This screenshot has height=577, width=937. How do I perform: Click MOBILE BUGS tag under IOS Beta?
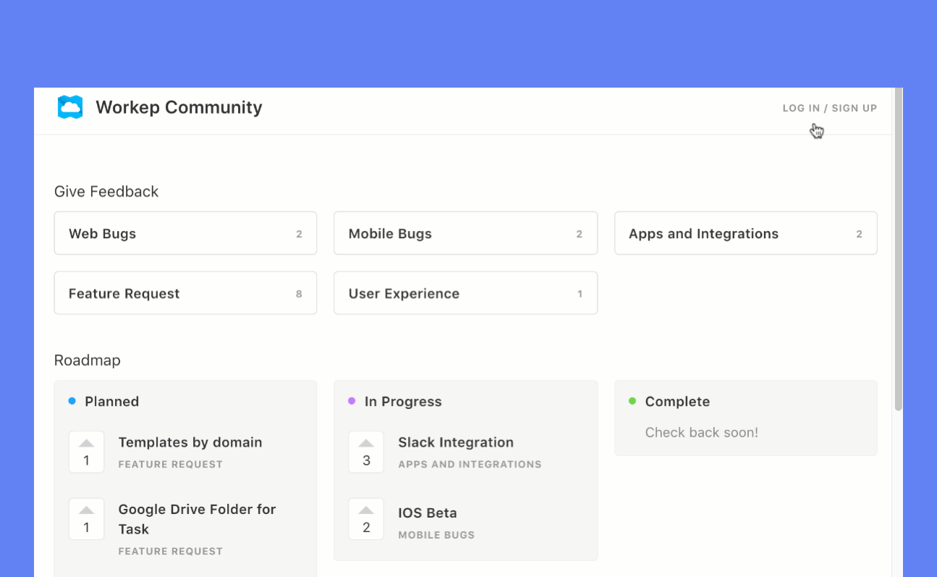pos(436,535)
